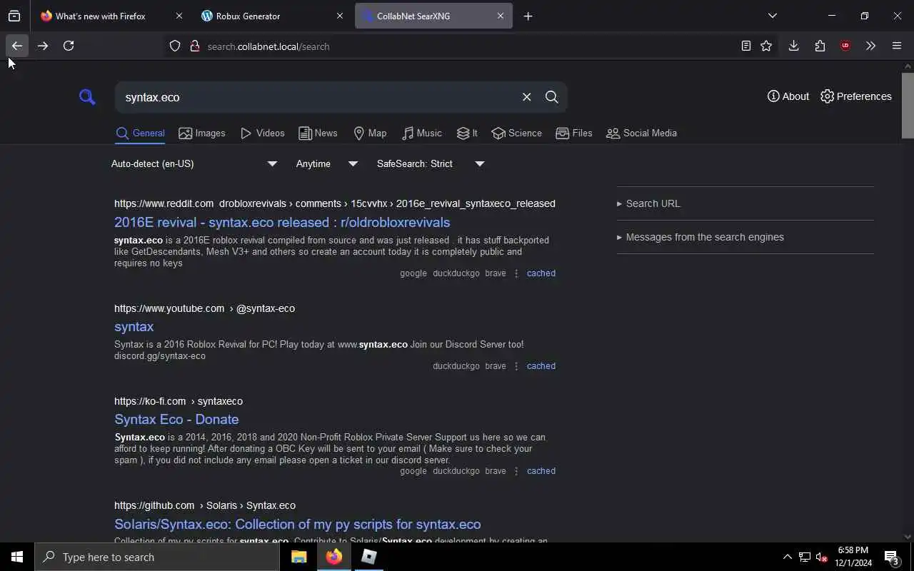Go back to previous page
The width and height of the screenshot is (914, 571).
tap(16, 46)
